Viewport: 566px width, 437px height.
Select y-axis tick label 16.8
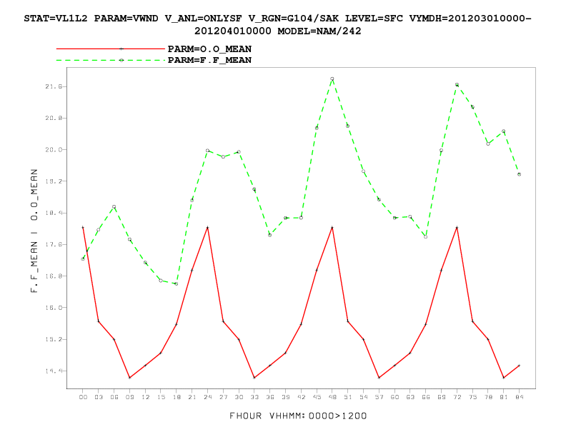53,276
